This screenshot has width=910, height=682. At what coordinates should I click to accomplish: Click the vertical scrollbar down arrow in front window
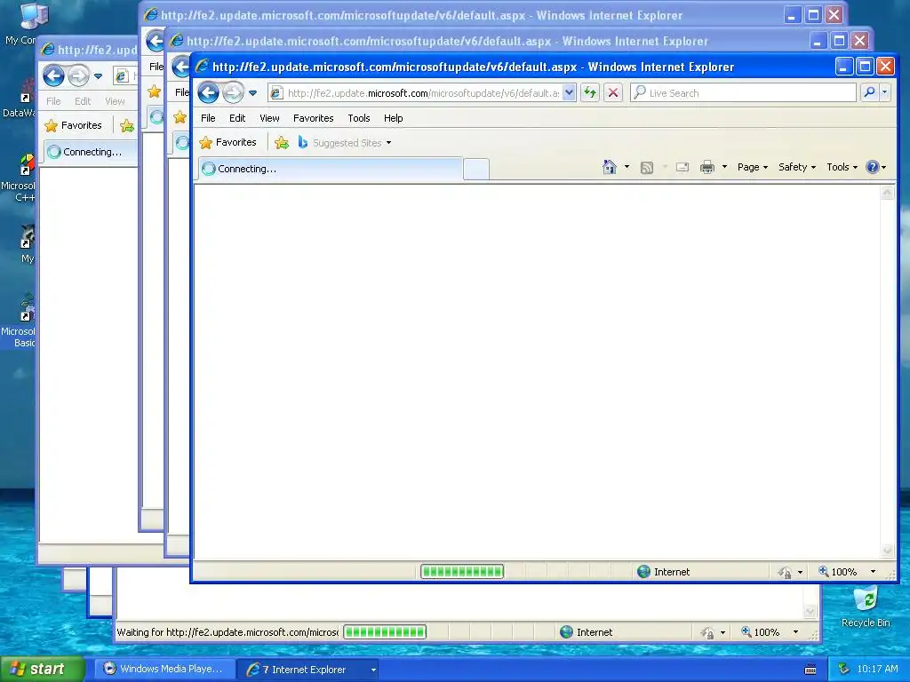click(x=888, y=550)
